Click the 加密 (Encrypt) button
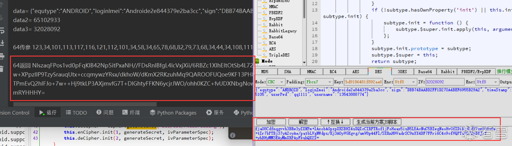Viewport: 512px width, 146px height. (x=271, y=122)
